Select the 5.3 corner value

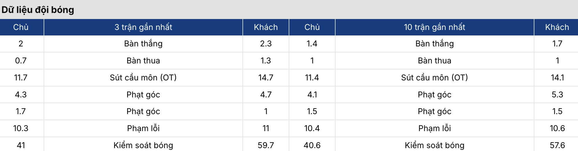point(557,95)
